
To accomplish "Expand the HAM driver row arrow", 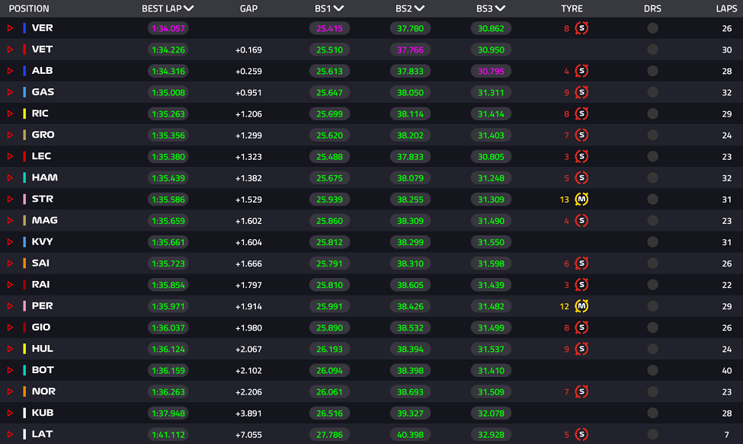I will tap(10, 178).
